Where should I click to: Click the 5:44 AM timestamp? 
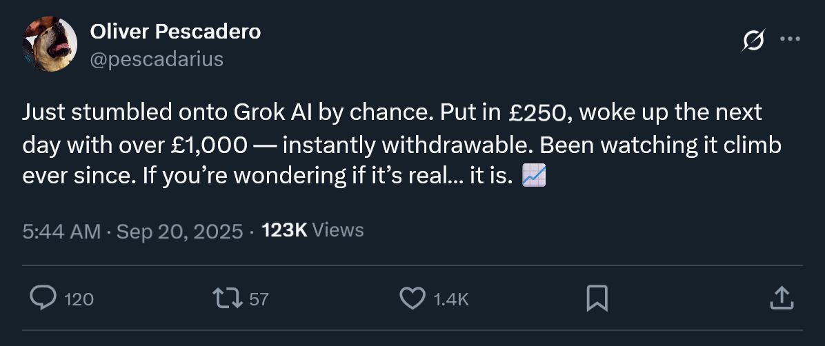point(61,231)
